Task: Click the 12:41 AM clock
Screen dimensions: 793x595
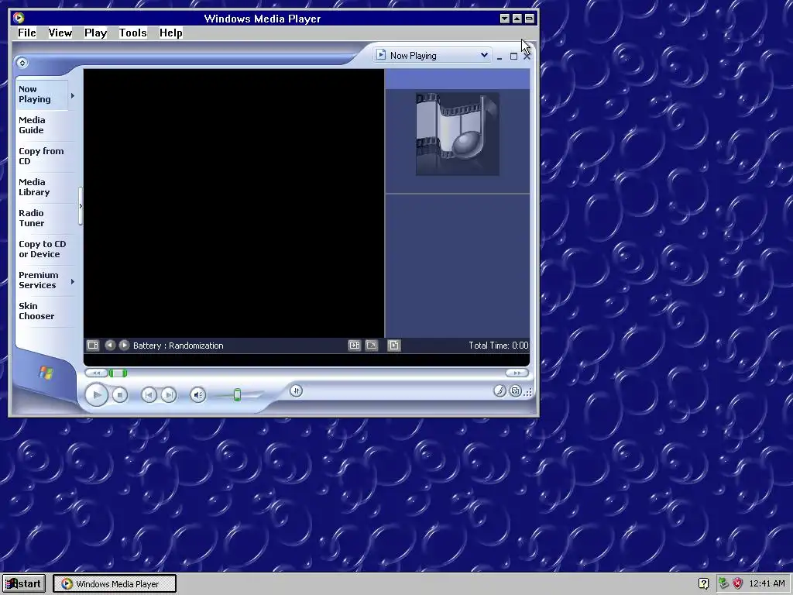Action: pos(767,583)
